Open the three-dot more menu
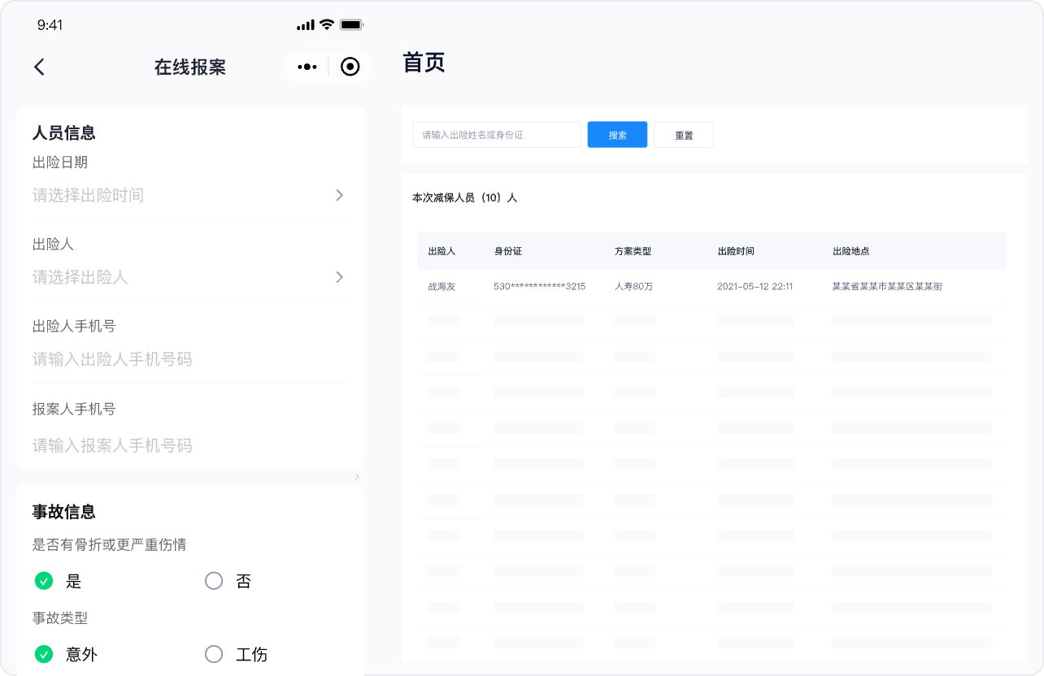1044x676 pixels. click(x=307, y=67)
